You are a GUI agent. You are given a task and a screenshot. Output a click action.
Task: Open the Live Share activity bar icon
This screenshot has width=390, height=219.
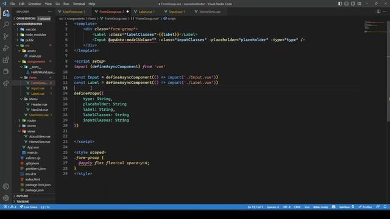click(x=5, y=83)
